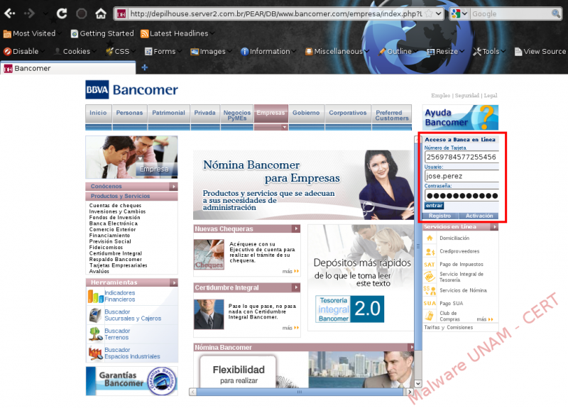
Task: Select the Inicio navigation tab
Action: point(99,114)
